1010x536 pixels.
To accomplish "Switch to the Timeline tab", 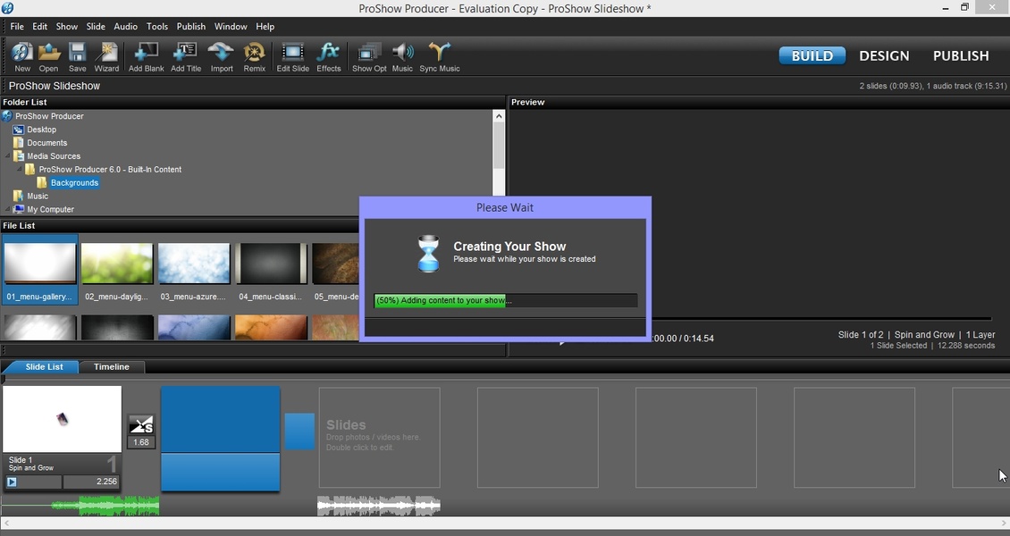I will (111, 367).
